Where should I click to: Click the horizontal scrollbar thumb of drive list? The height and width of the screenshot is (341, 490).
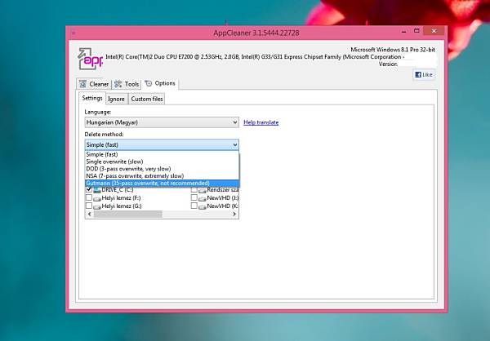click(x=128, y=214)
